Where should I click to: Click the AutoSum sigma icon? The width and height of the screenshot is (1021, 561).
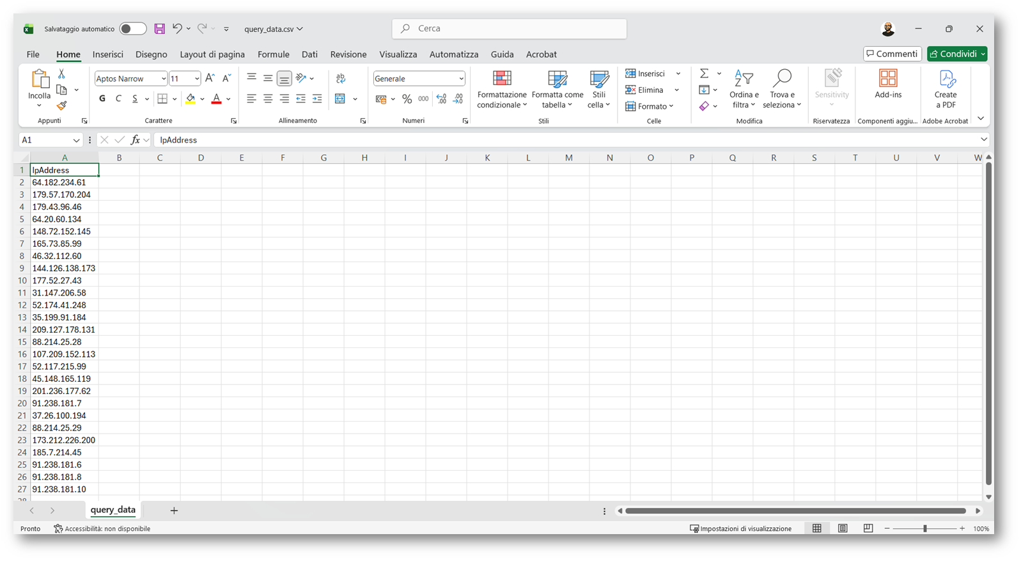pyautogui.click(x=704, y=74)
